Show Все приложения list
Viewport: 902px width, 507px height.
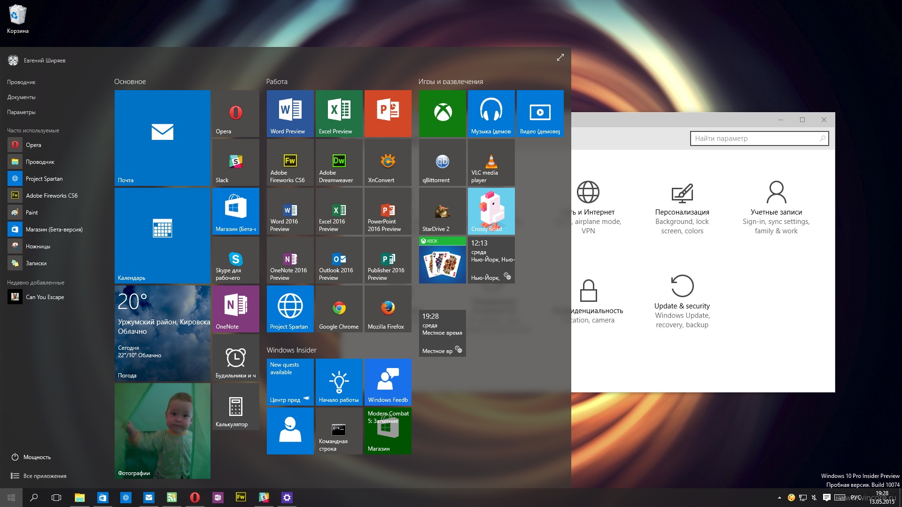click(39, 476)
